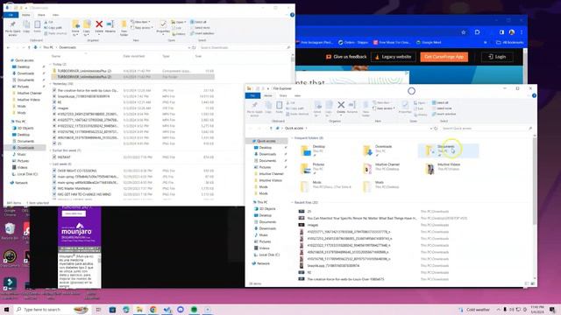Click Select all in Downloads window ribbon
Viewport: 561px width, 315px height.
198,22
